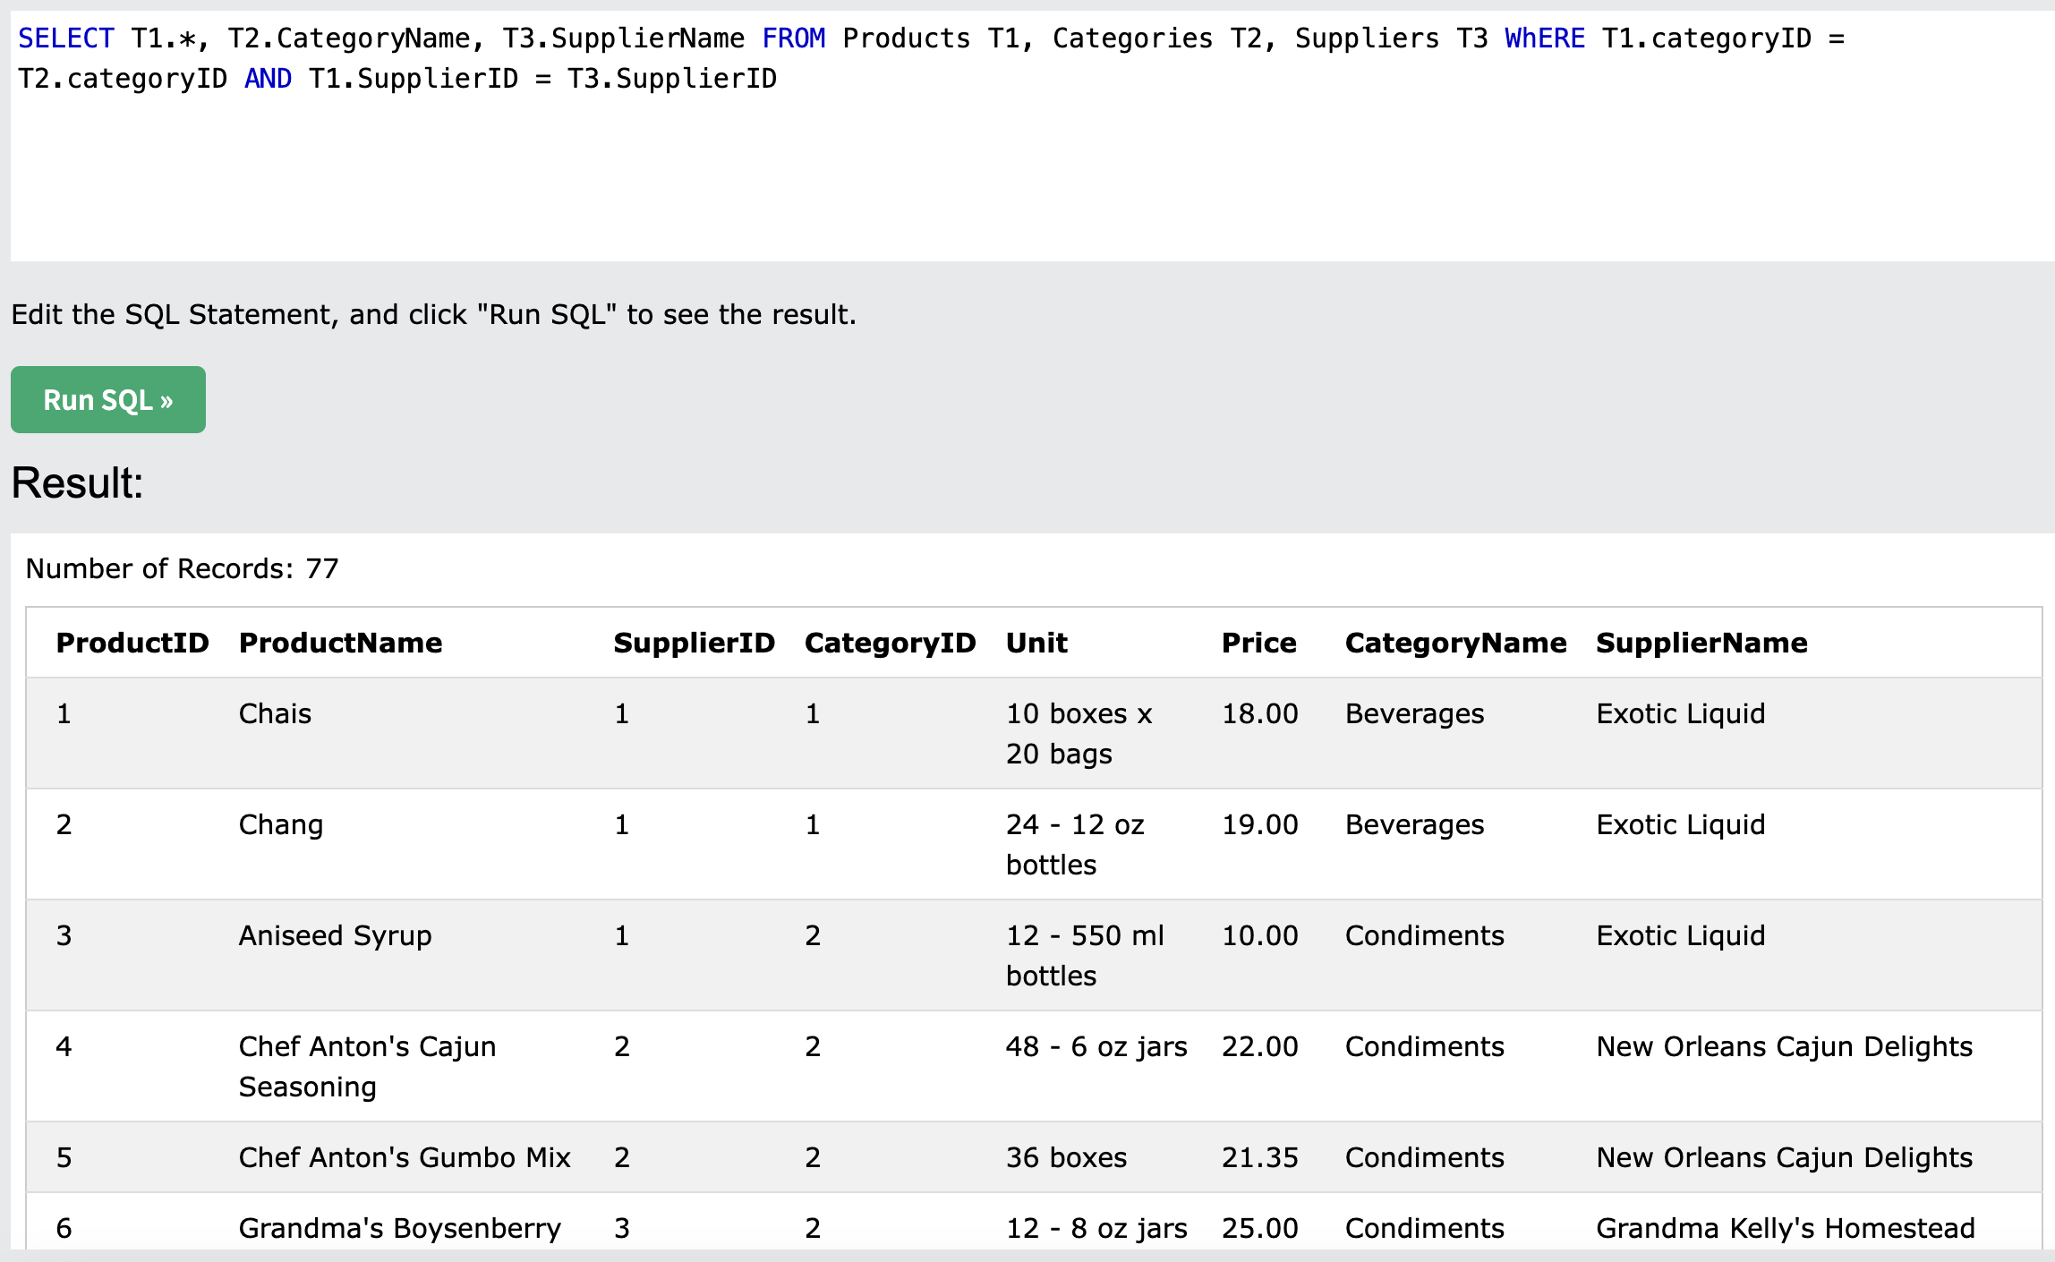Click the Unit column header
Viewport: 2055px width, 1262px height.
pos(1036,643)
